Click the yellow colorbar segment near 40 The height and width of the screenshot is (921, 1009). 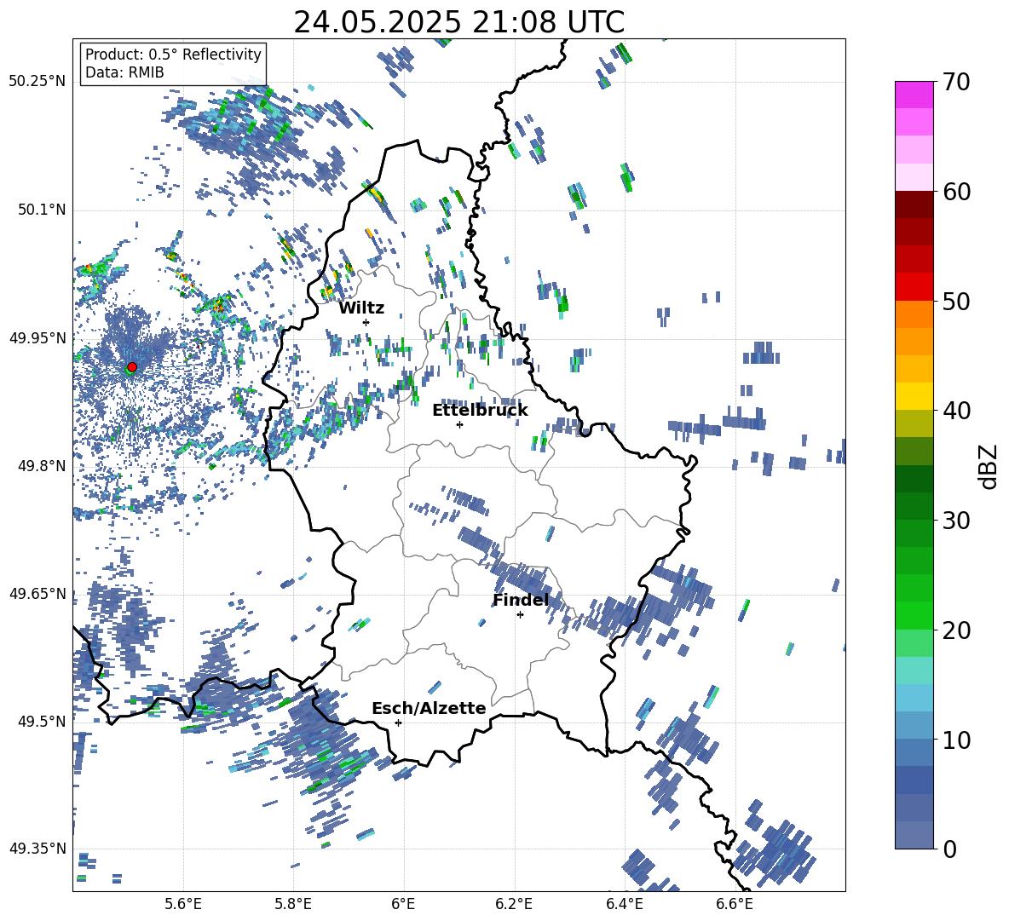pyautogui.click(x=914, y=396)
